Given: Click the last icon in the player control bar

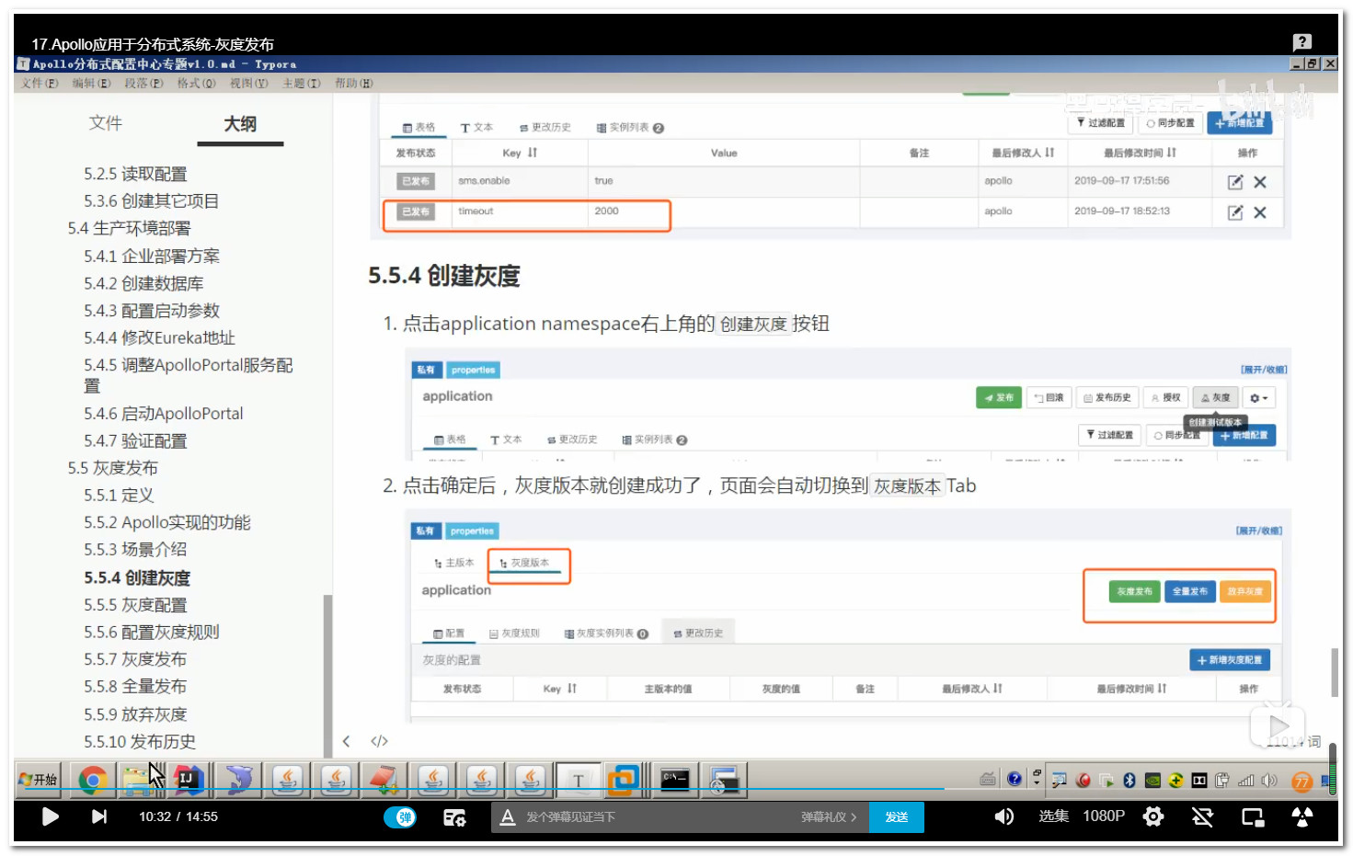Looking at the screenshot, I should click(x=1302, y=816).
